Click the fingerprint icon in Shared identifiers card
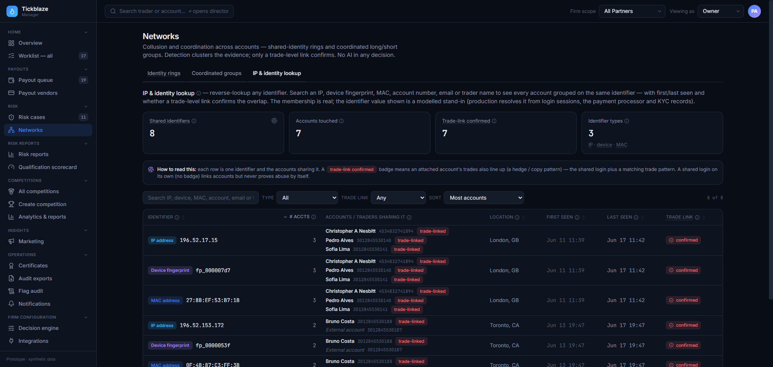773x367 pixels. (x=274, y=121)
